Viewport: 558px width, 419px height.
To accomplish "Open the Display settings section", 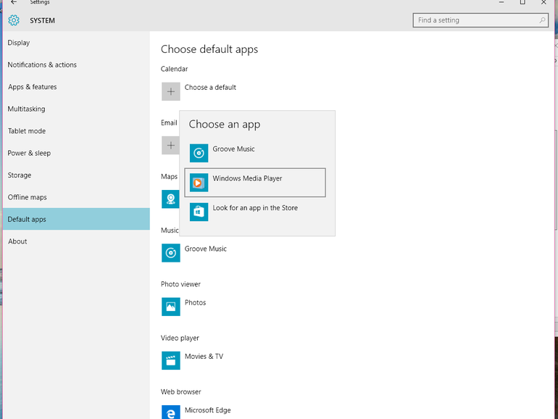I will [x=19, y=43].
